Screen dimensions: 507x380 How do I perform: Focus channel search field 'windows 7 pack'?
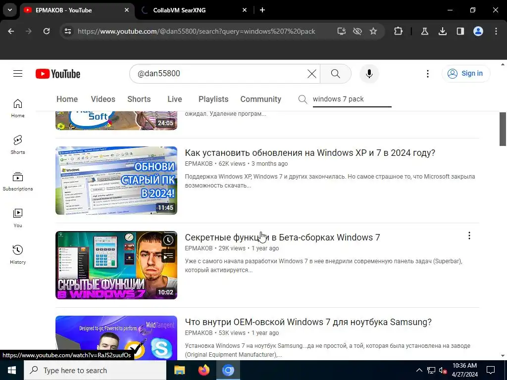352,99
